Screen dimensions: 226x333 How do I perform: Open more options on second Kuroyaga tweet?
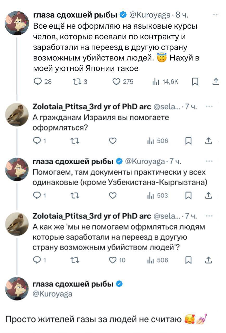click(x=209, y=161)
